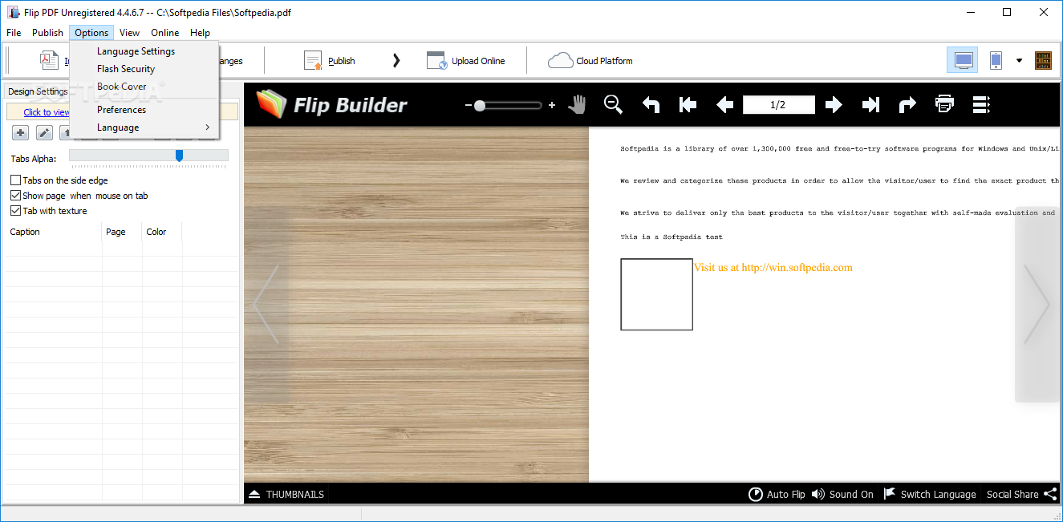Image resolution: width=1063 pixels, height=522 pixels.
Task: Open the Help menu
Action: [200, 33]
